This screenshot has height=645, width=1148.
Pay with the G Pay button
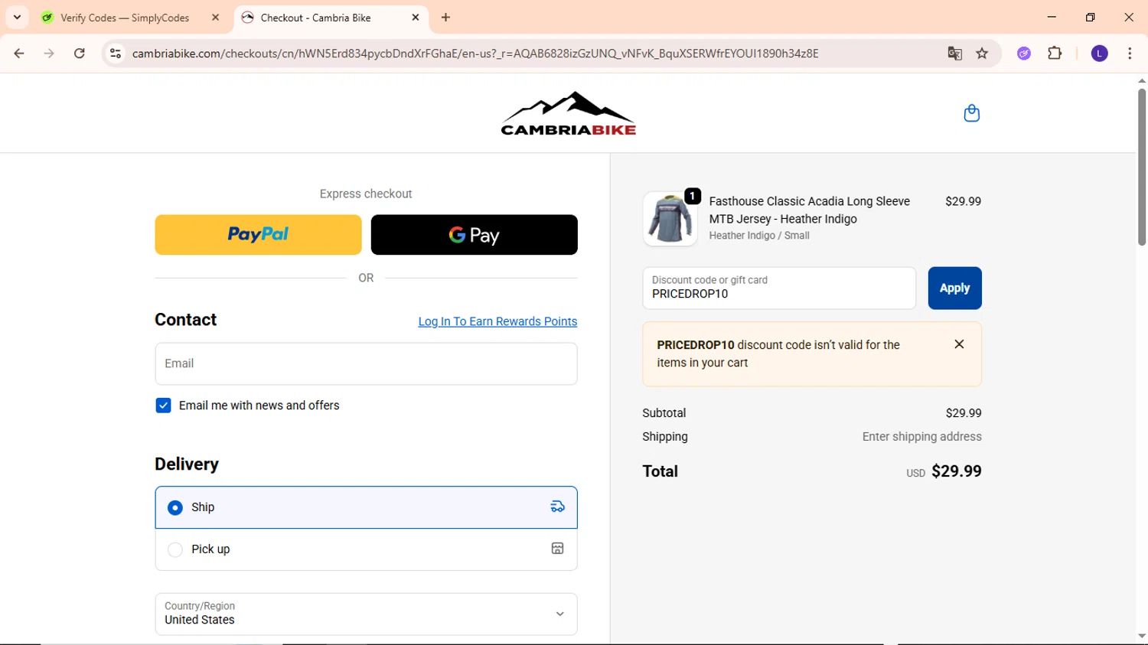[x=474, y=235]
